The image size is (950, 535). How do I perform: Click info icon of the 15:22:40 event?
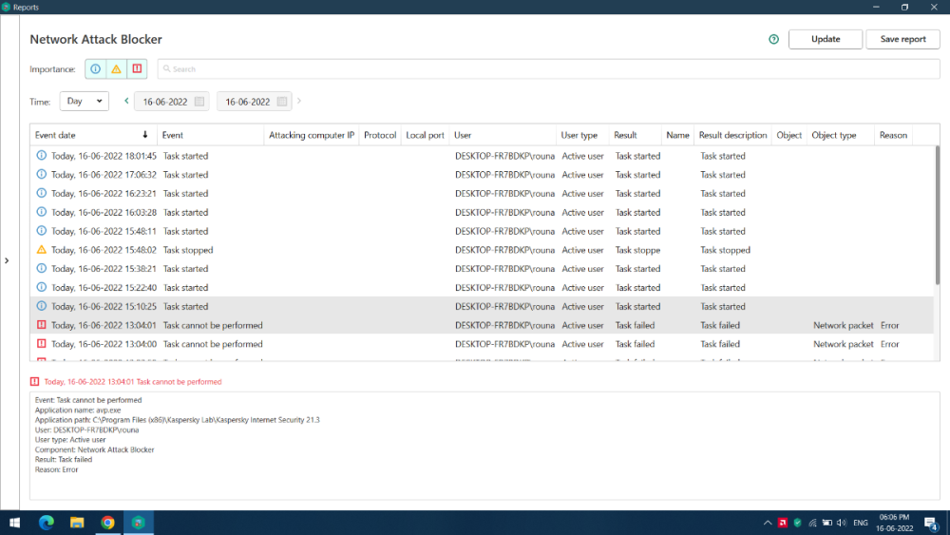pos(41,287)
